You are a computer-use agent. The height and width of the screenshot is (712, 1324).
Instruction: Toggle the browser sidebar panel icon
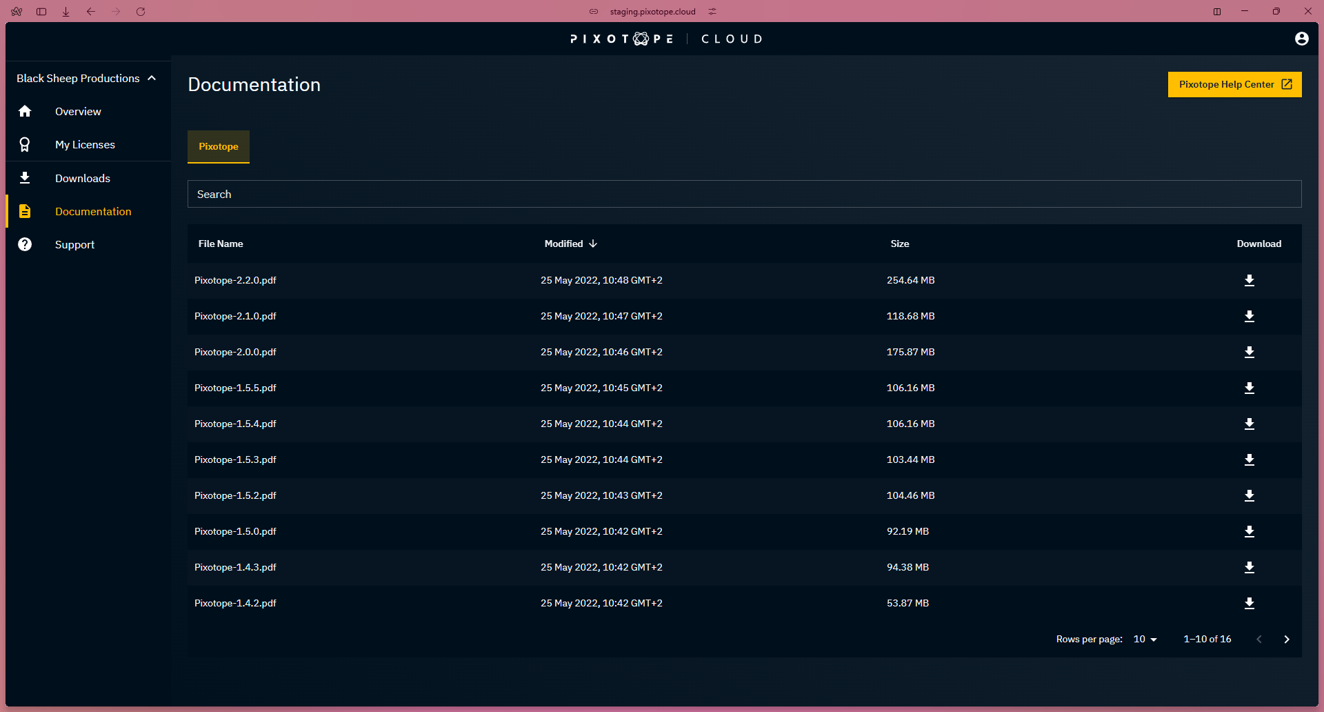[41, 12]
